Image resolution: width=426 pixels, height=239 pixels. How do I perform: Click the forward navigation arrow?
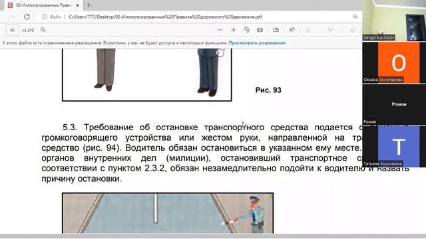coord(13,17)
